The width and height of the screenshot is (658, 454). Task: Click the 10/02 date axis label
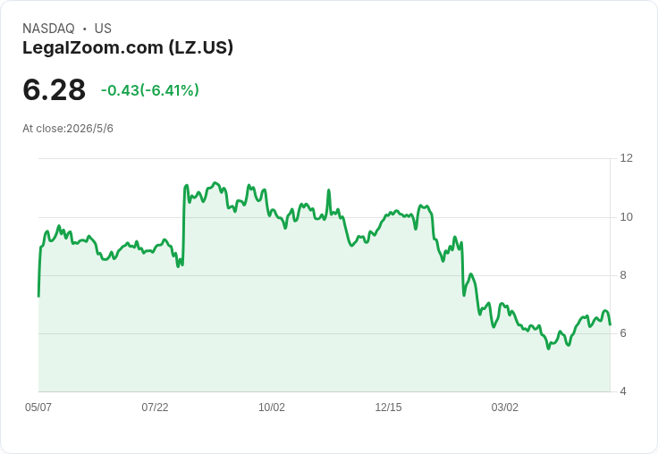(272, 407)
